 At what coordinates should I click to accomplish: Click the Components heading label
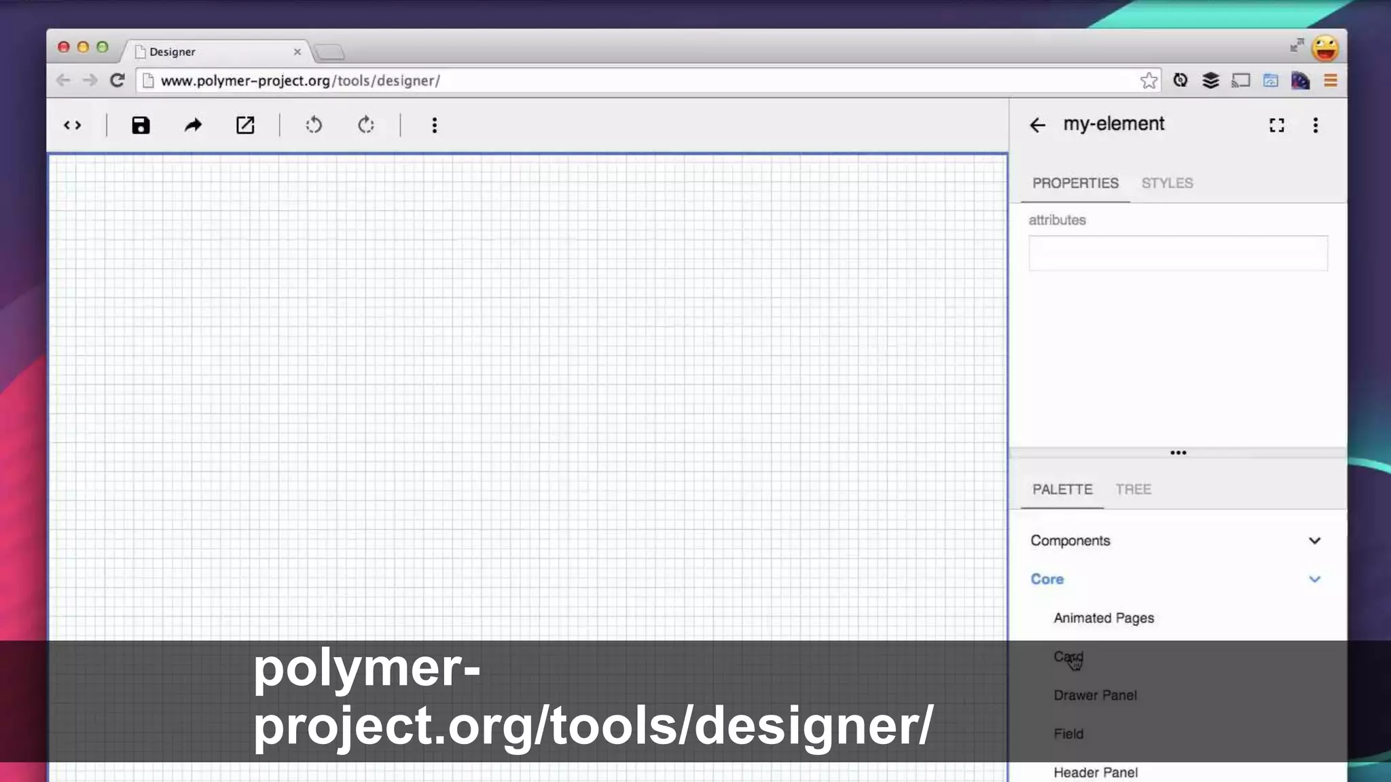(1070, 541)
